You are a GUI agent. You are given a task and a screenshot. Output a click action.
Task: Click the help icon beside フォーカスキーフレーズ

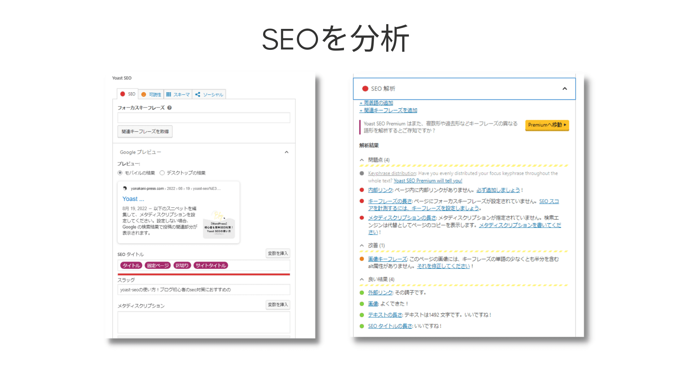169,108
